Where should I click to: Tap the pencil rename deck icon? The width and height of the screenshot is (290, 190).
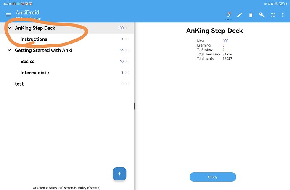click(240, 15)
